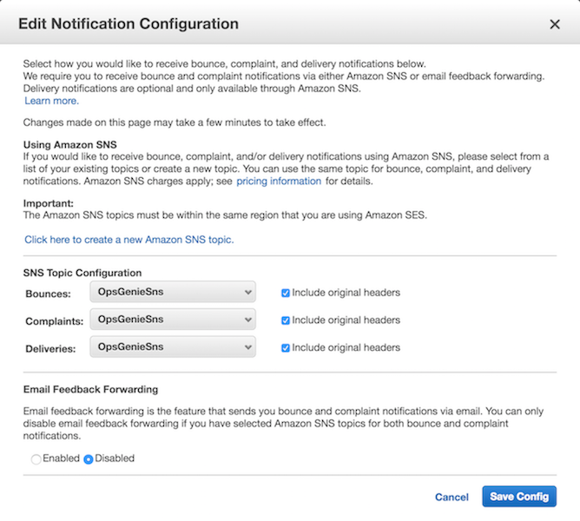580x521 pixels.
Task: Open the Complaints SNS topic dropdown
Action: pyautogui.click(x=172, y=320)
